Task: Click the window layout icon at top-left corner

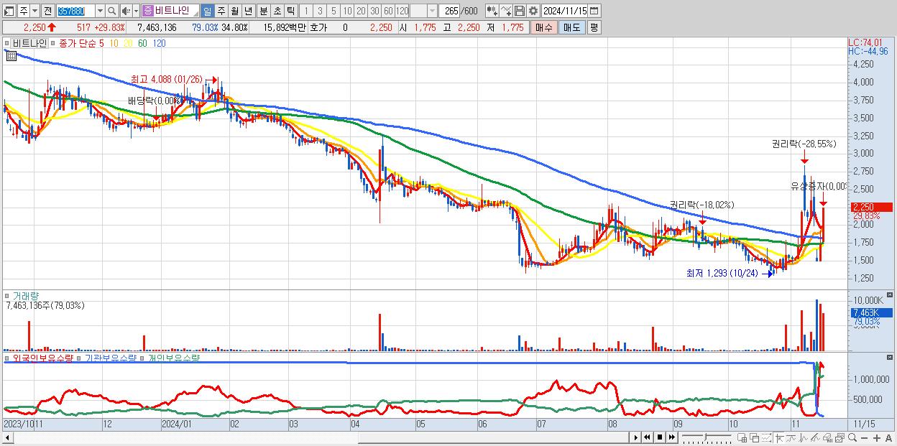Action: coord(8,11)
